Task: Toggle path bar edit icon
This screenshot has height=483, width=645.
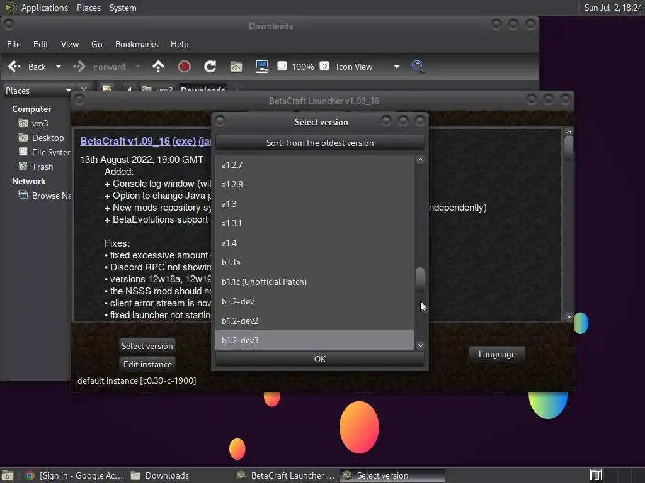Action: click(x=107, y=88)
